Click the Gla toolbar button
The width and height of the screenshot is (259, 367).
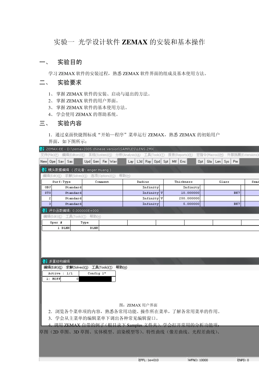[x=209, y=162]
